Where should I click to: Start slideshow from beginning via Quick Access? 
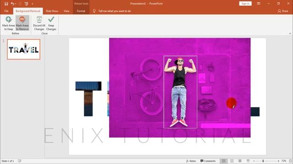(x=27, y=4)
